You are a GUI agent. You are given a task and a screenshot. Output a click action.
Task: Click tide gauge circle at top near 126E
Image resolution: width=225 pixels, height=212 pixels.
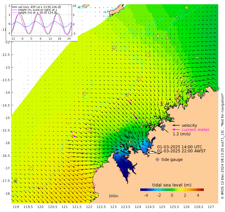tap(186, 8)
